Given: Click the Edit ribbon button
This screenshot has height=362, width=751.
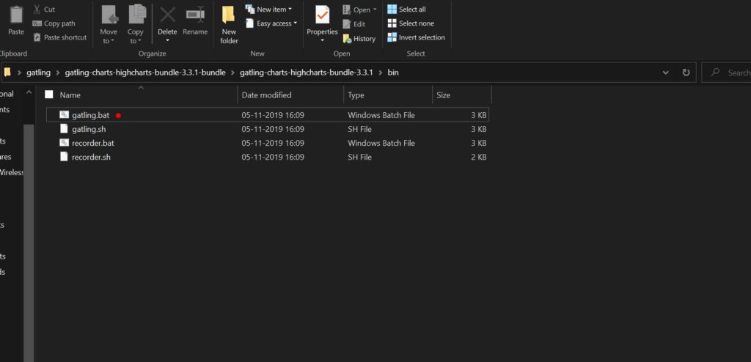Looking at the screenshot, I should [x=354, y=24].
